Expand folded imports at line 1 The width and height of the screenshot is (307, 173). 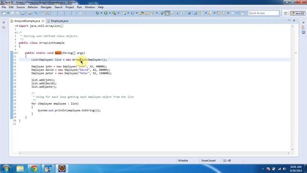click(17, 26)
